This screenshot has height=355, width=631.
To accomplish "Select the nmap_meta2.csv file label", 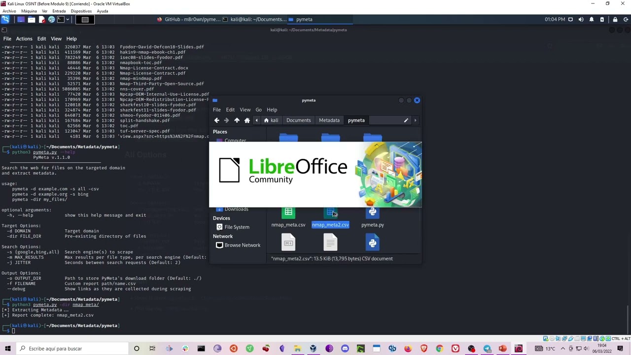I will (x=330, y=225).
